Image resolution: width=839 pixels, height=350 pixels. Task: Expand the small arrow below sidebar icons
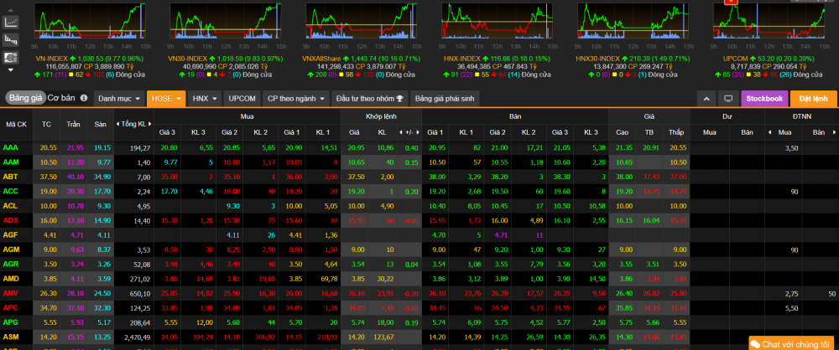12,74
